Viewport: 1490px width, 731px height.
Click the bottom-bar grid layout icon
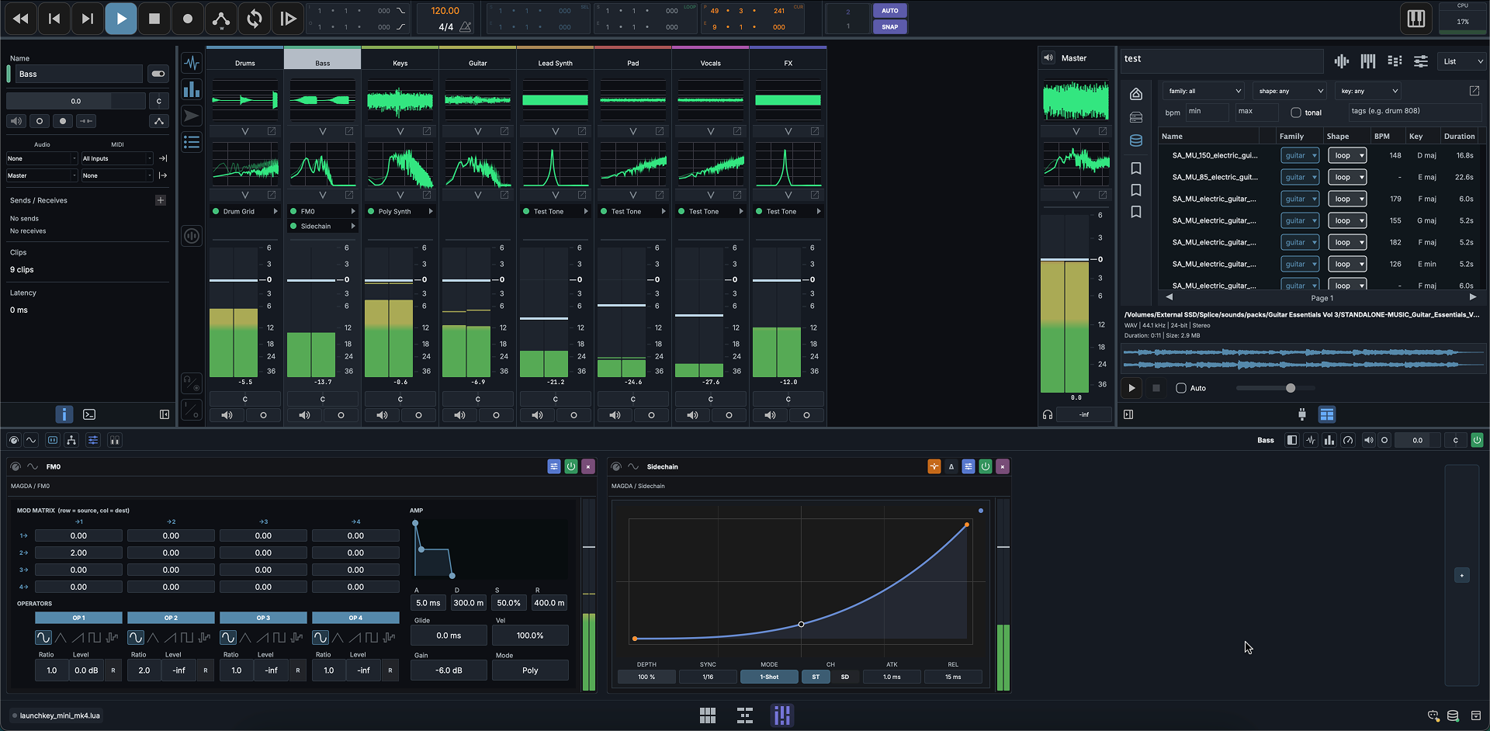[x=708, y=715]
